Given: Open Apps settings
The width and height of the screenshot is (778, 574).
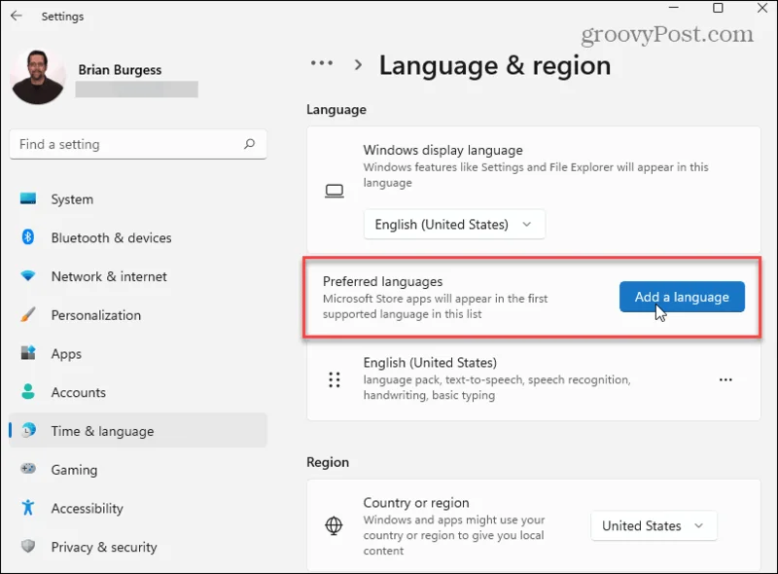Looking at the screenshot, I should click(x=137, y=353).
